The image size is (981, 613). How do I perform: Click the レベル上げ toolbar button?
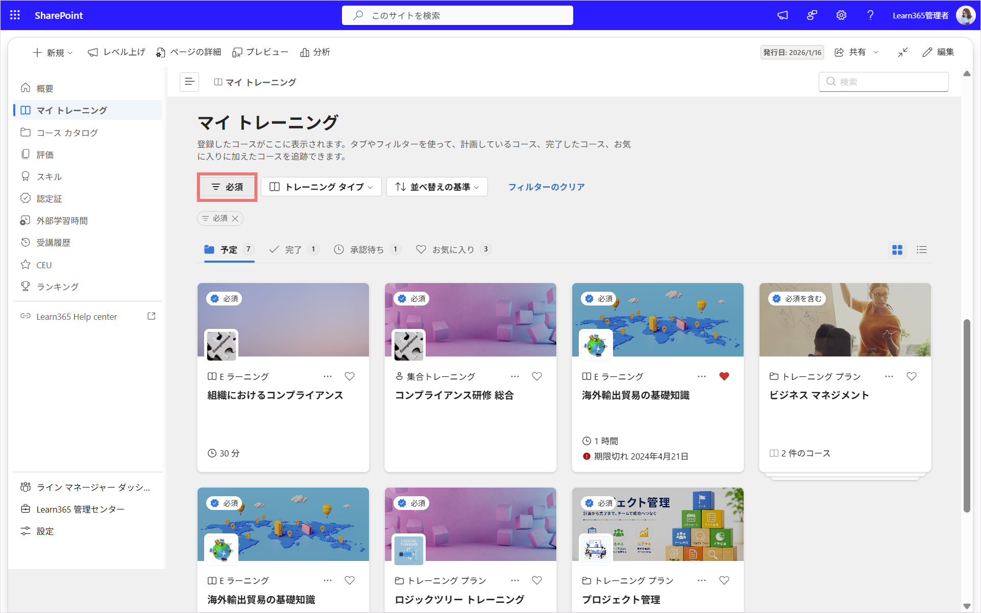(116, 52)
